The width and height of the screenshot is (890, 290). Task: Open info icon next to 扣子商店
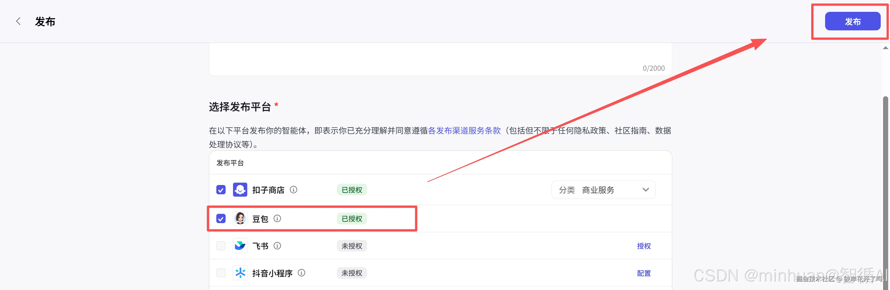coord(293,190)
